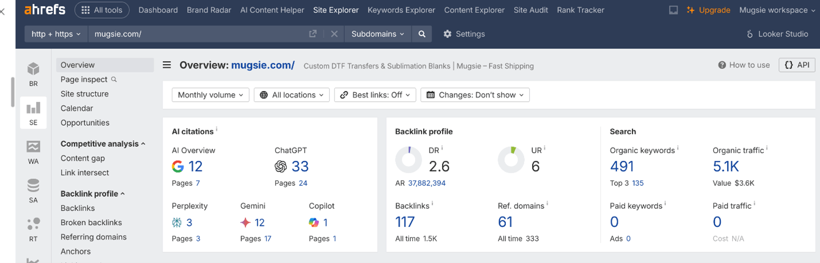Open How to use help
The width and height of the screenshot is (820, 263).
coord(744,65)
